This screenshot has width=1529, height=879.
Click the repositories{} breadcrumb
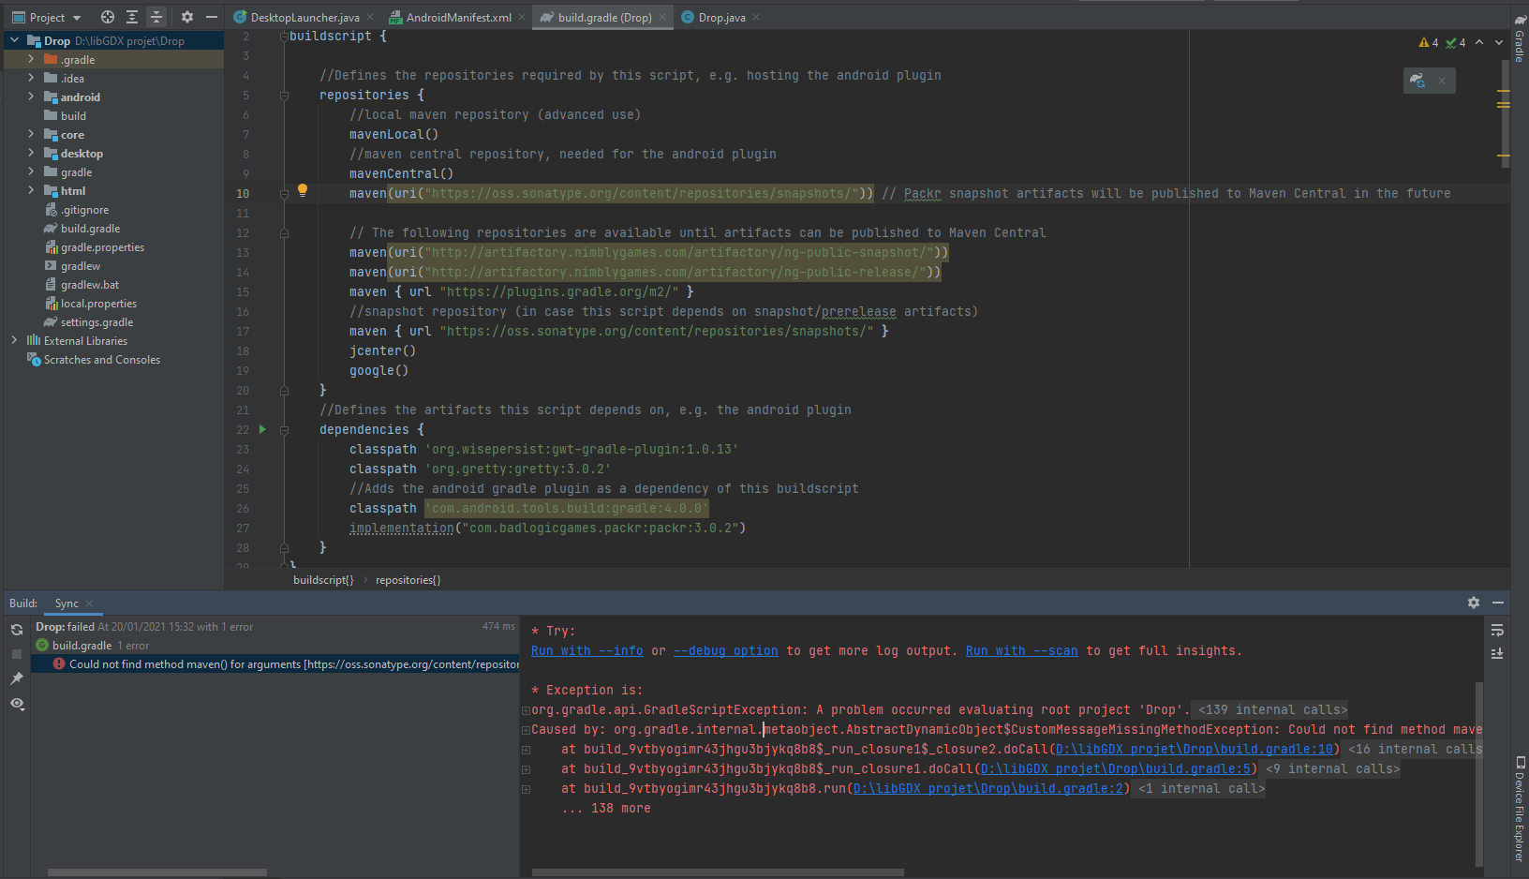click(408, 579)
